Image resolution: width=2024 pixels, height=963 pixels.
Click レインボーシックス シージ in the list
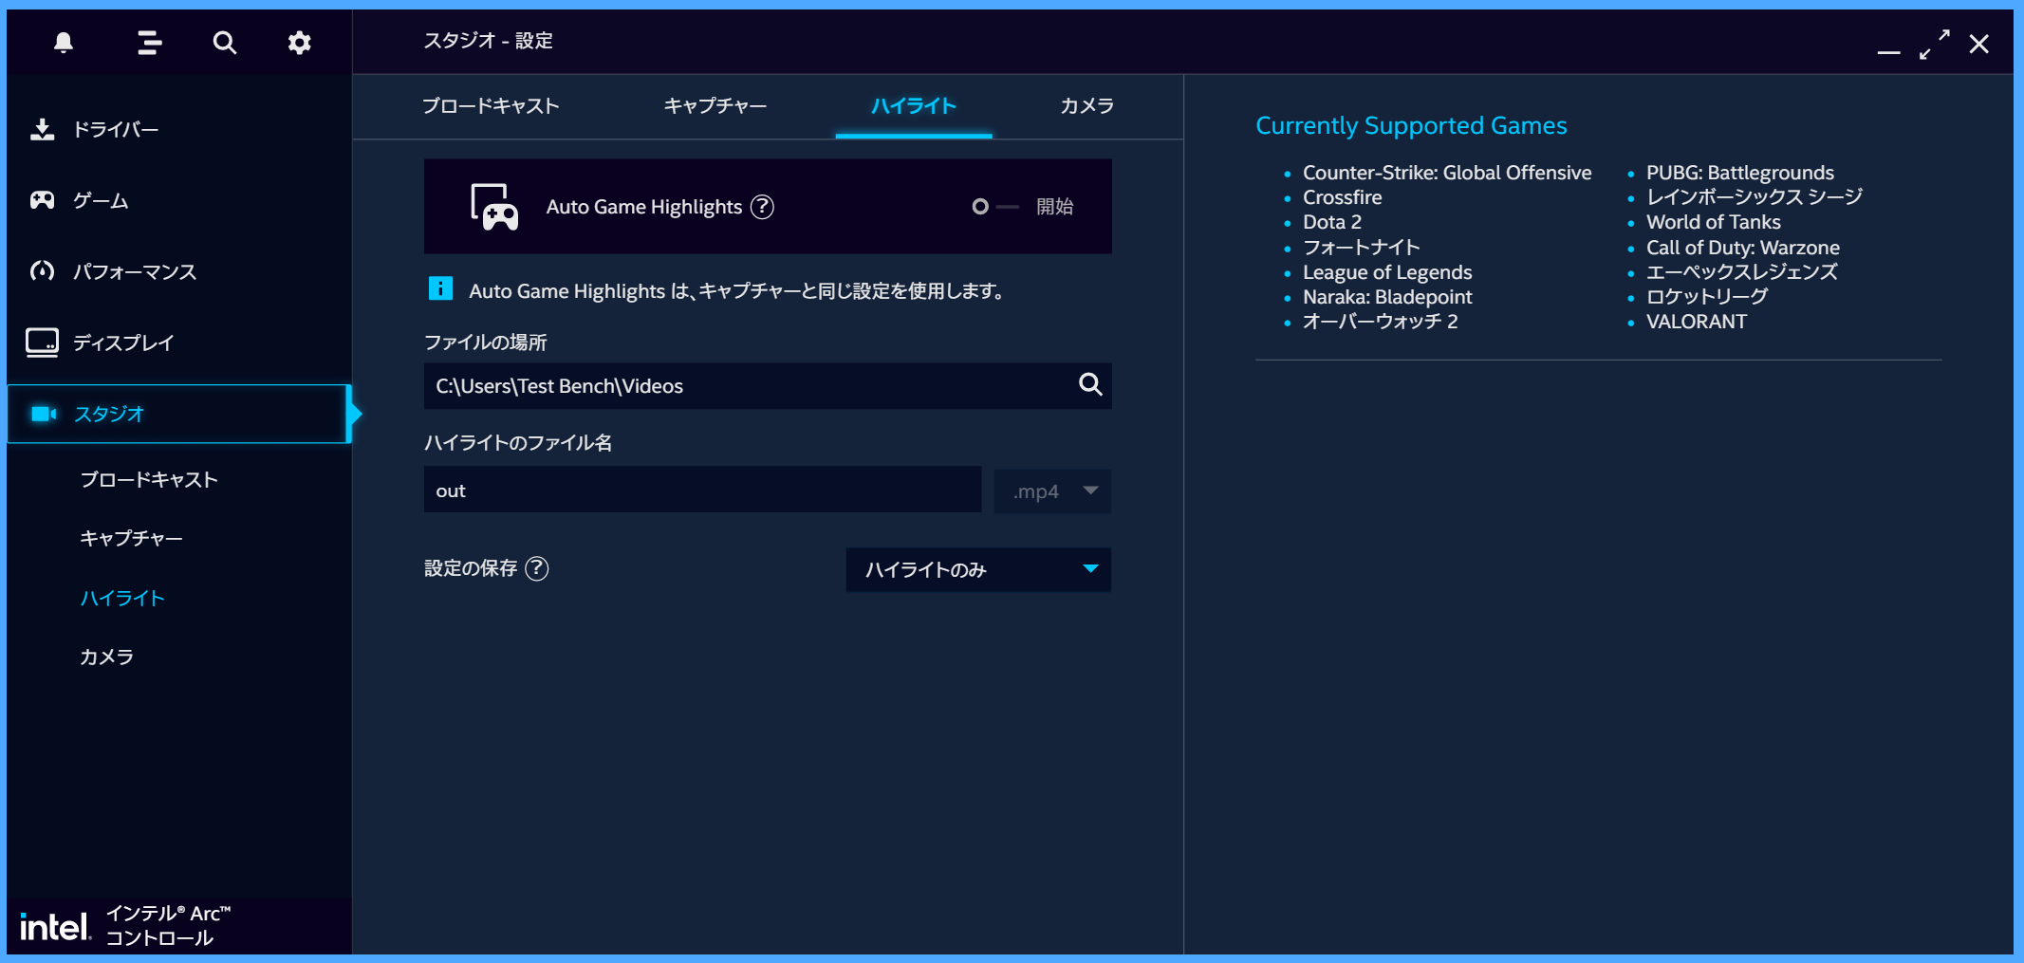pyautogui.click(x=1755, y=197)
